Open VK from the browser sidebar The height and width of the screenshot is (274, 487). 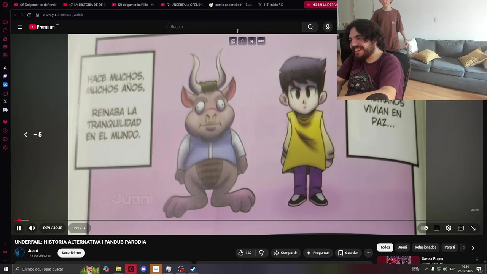(x=5, y=84)
